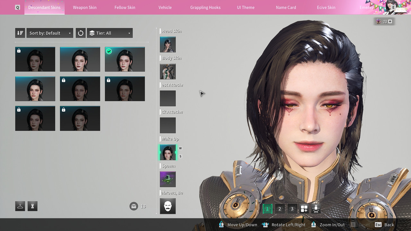
Task: Select the equipped makeup with green checkmark
Action: coord(125,59)
